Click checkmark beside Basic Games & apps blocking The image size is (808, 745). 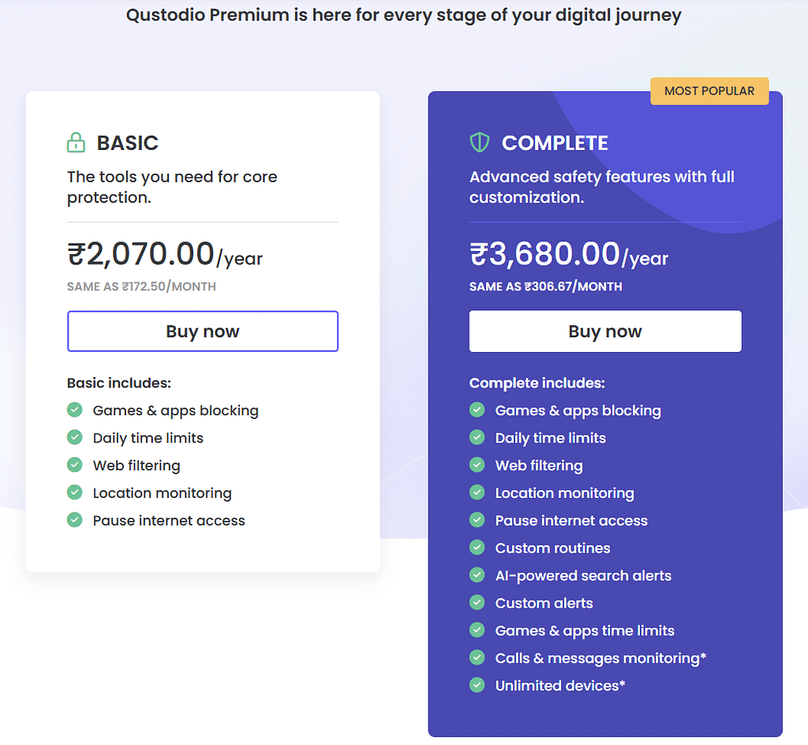point(75,410)
